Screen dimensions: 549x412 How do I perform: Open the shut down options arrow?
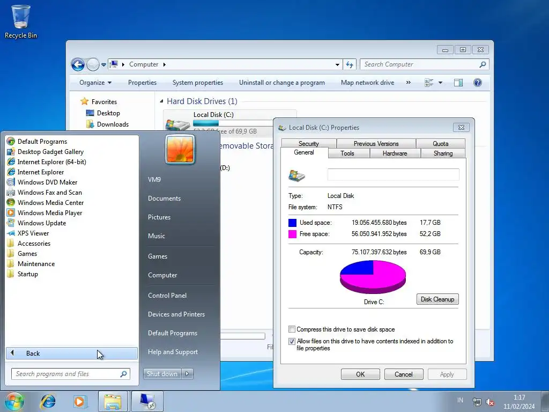[187, 374]
